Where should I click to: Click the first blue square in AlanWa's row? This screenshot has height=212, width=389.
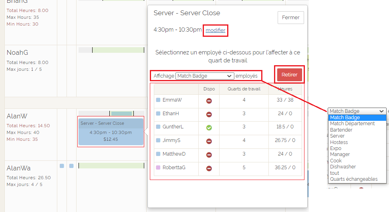[62, 166]
